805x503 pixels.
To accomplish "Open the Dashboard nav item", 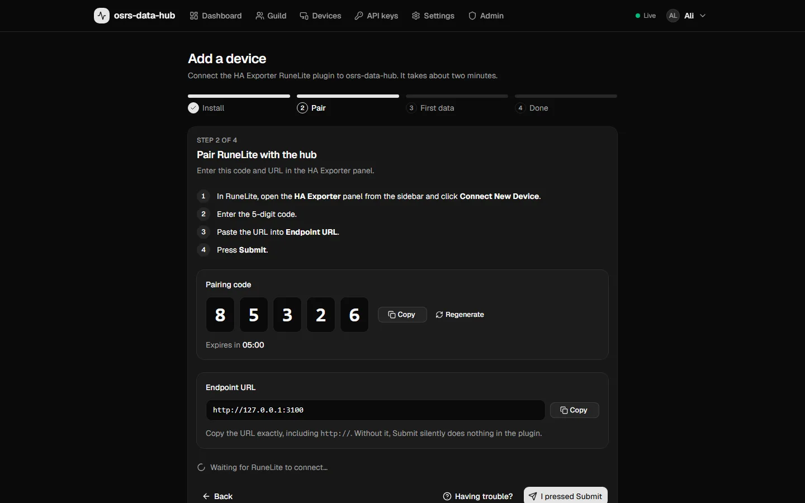I will (216, 16).
